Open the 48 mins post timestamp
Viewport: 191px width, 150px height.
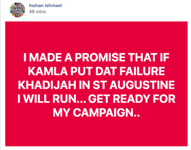[x=37, y=11]
